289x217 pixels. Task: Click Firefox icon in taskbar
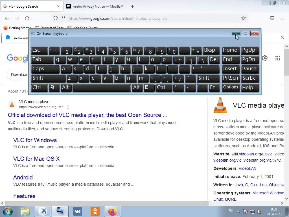point(113,211)
